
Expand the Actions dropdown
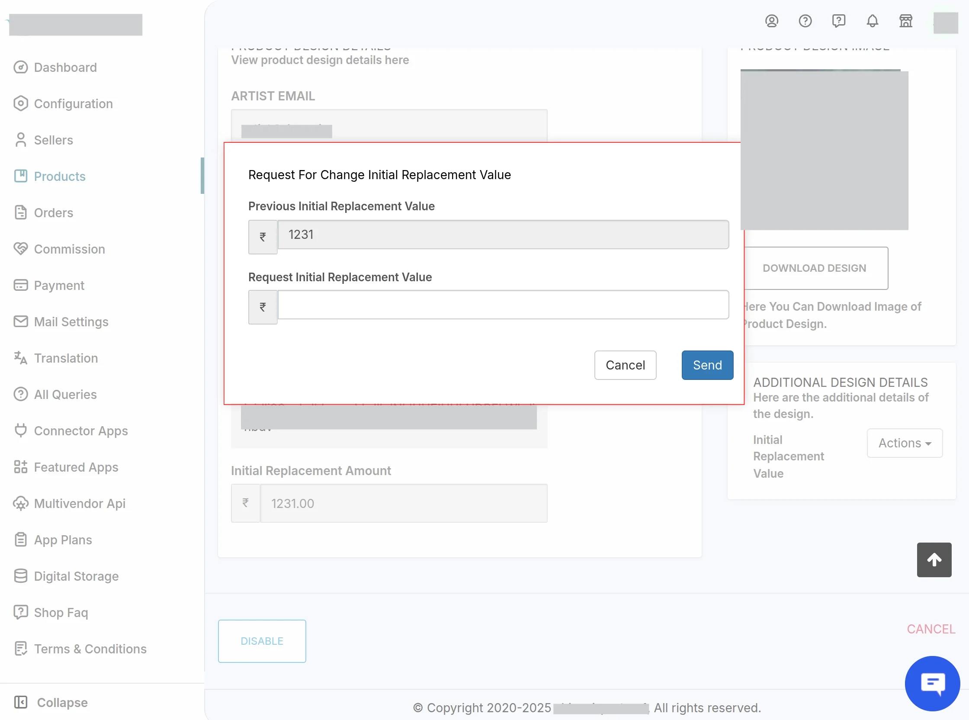point(905,443)
